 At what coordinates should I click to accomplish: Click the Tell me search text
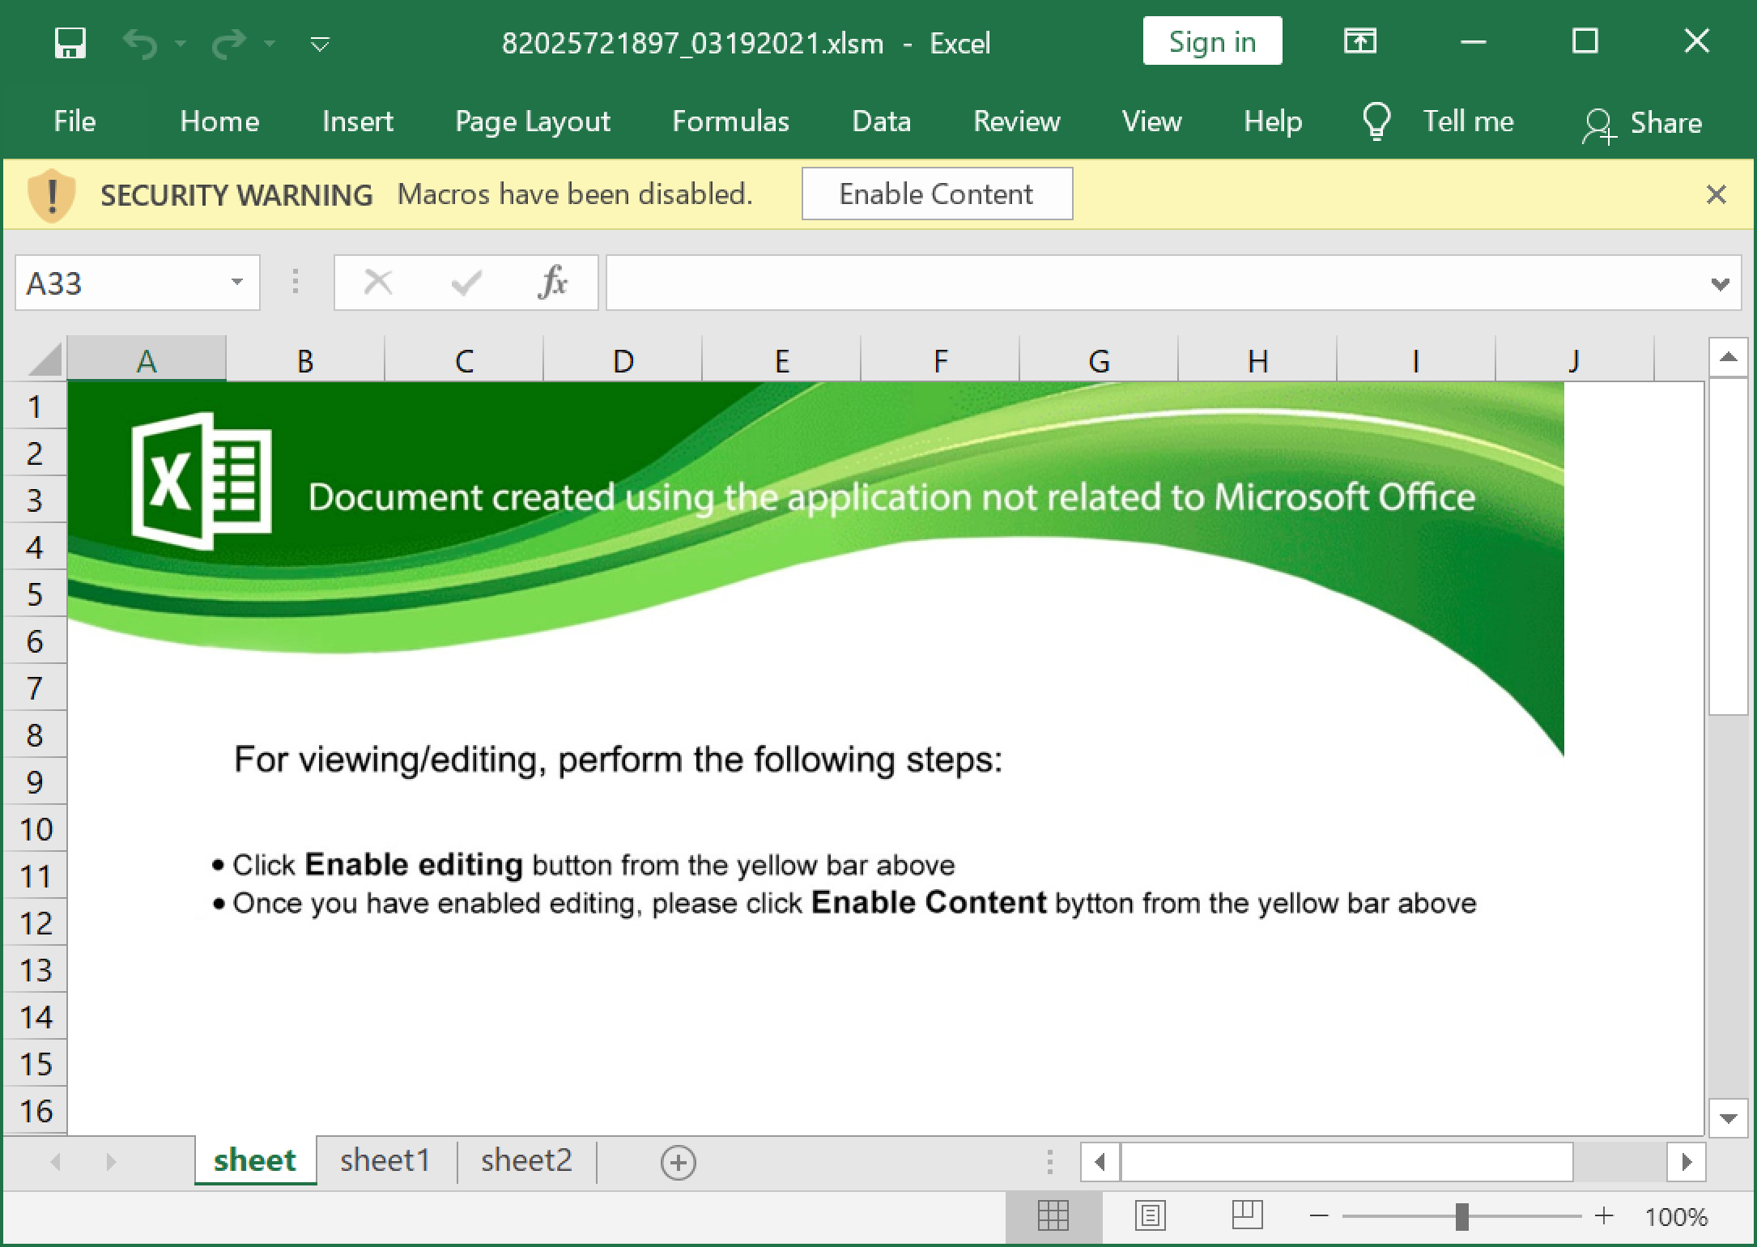tap(1468, 121)
